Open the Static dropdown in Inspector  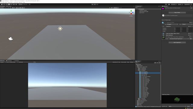pyautogui.click(x=191, y=22)
